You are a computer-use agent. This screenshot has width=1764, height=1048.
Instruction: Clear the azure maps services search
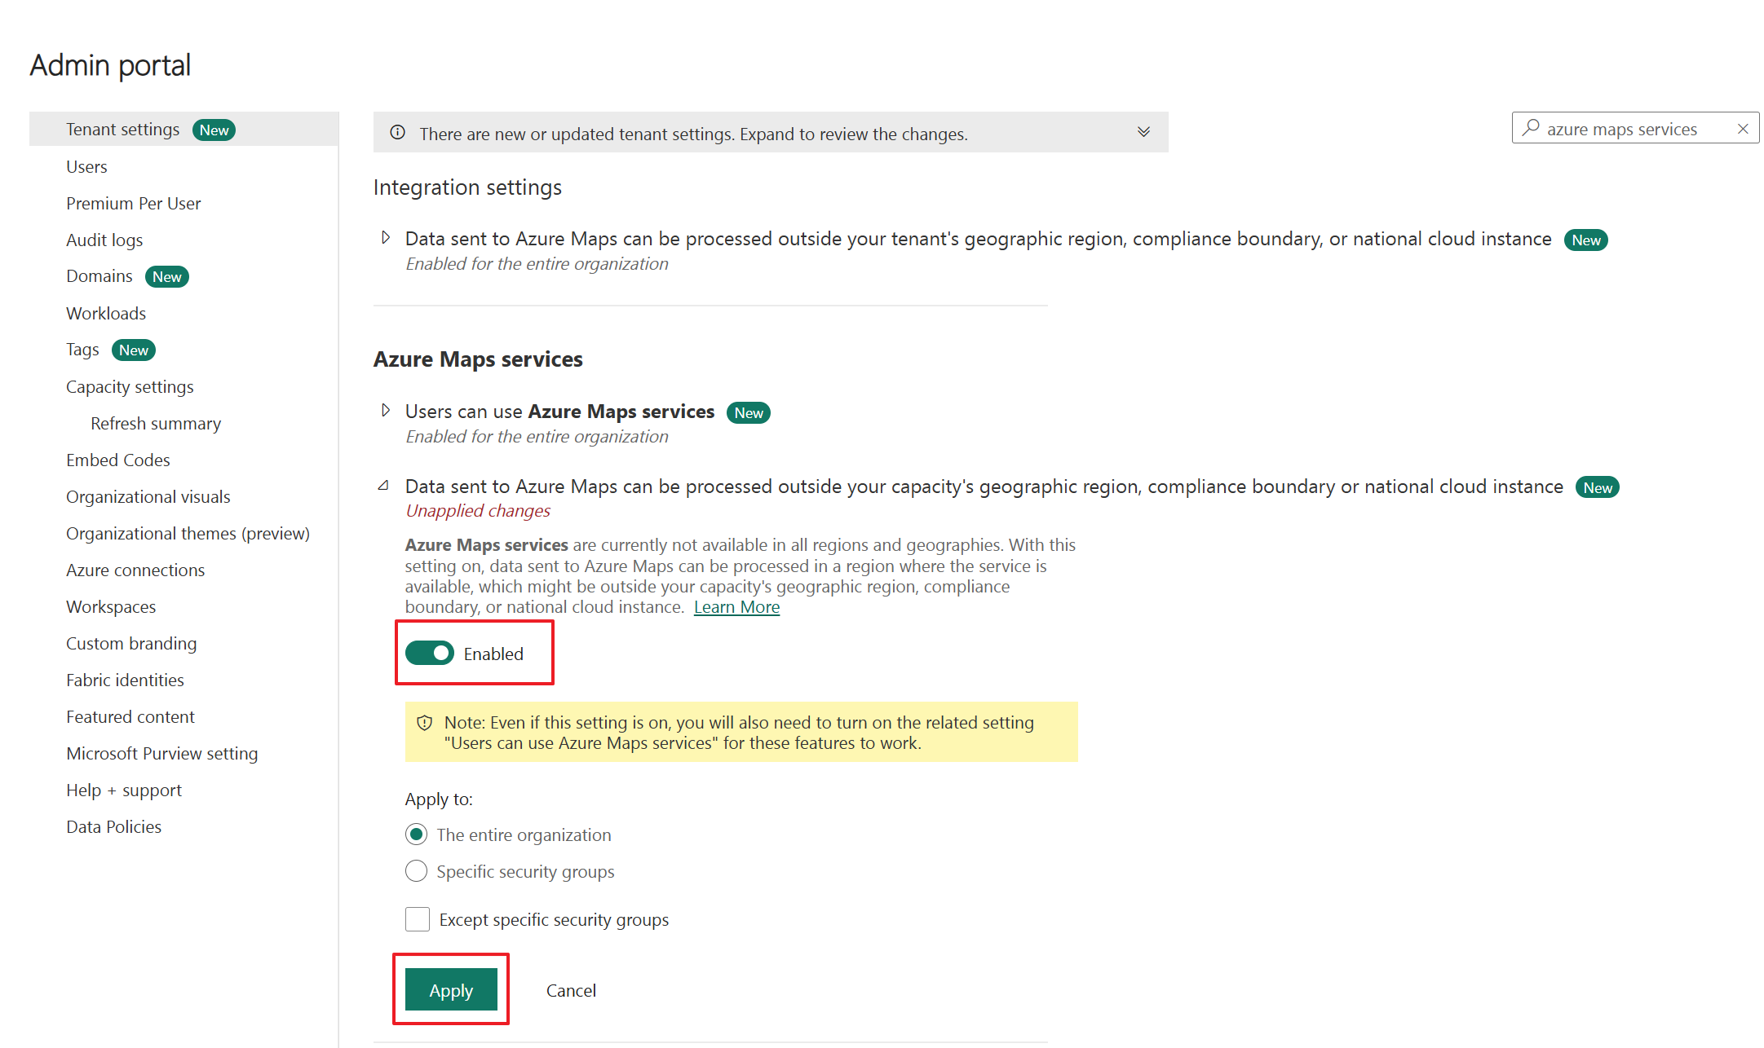(1743, 129)
